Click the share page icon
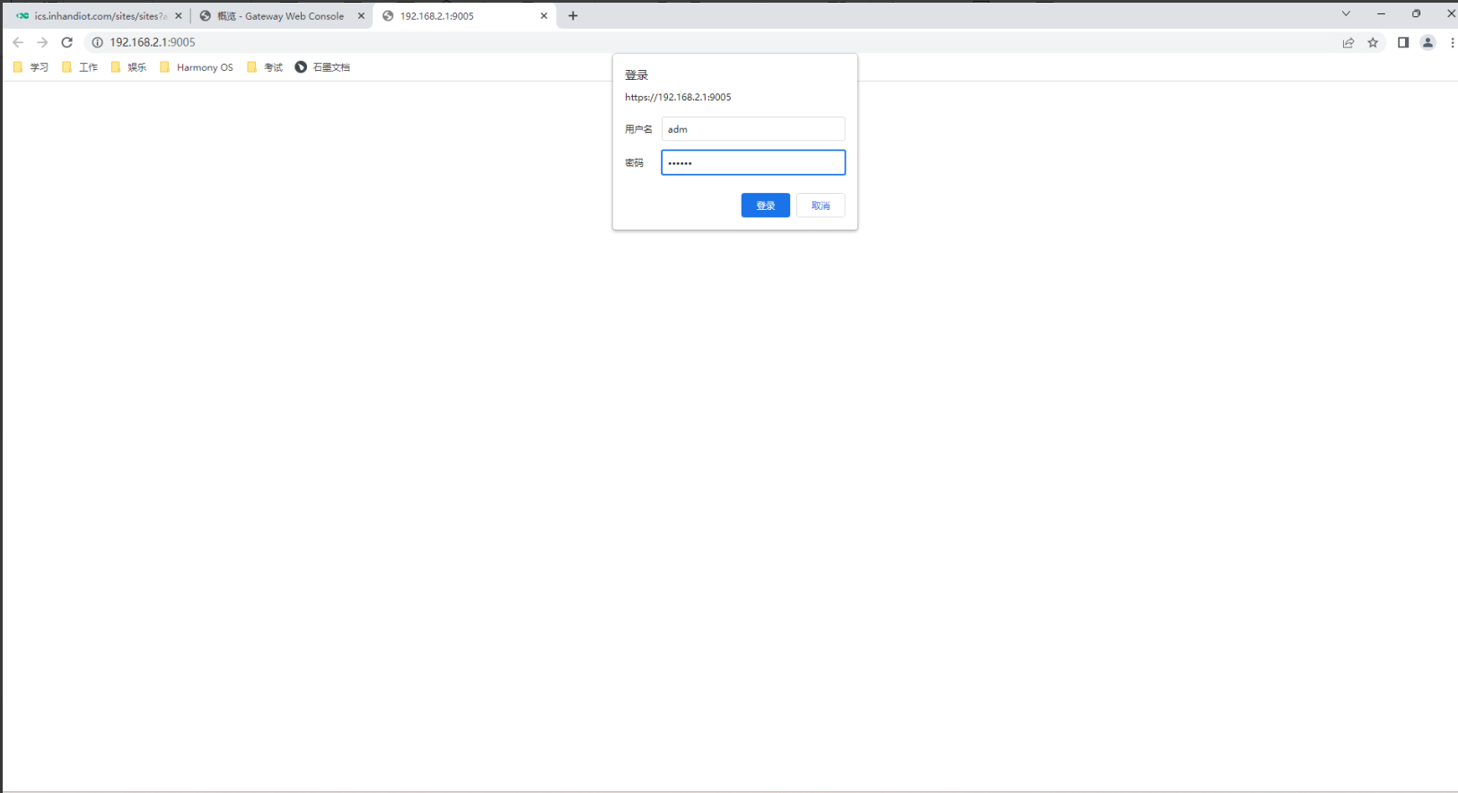This screenshot has height=793, width=1458. pyautogui.click(x=1348, y=42)
